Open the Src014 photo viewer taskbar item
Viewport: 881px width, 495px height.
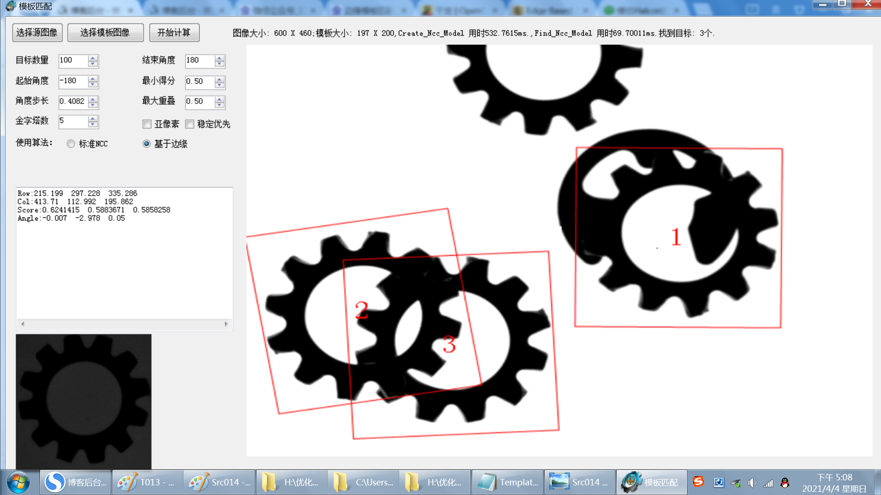tap(579, 482)
